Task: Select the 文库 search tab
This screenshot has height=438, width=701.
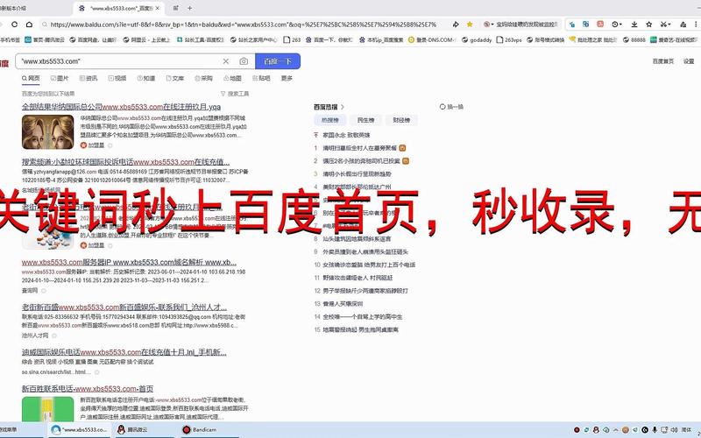Action: (x=174, y=78)
